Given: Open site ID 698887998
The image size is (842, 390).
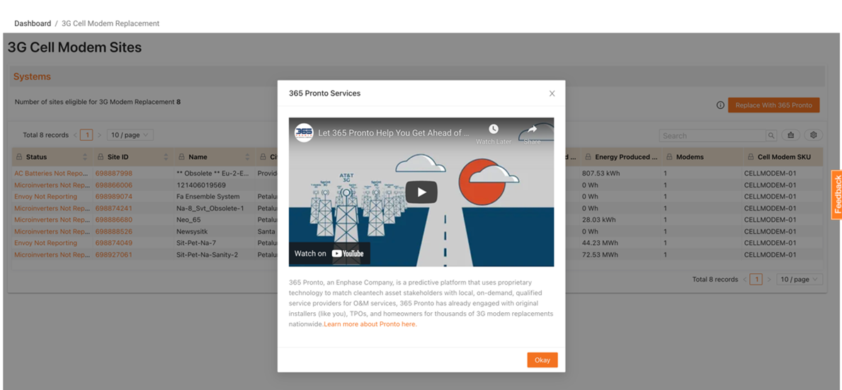Looking at the screenshot, I should 114,173.
